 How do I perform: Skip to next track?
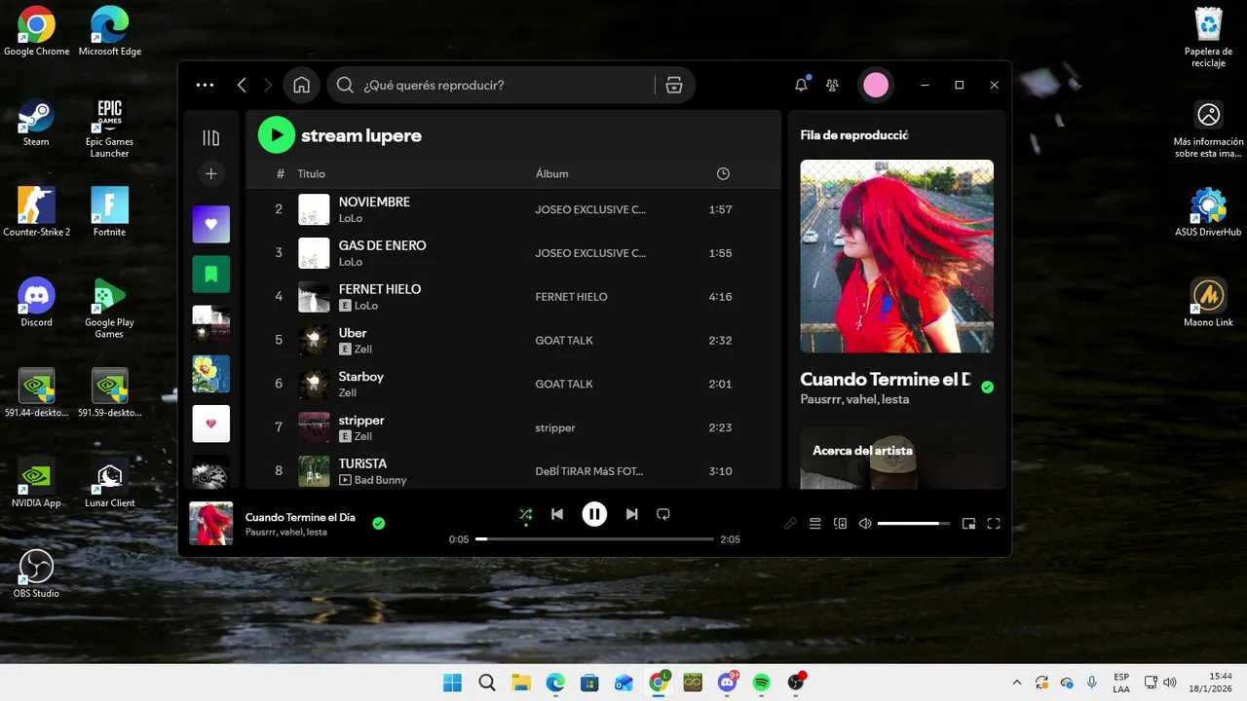(x=631, y=514)
